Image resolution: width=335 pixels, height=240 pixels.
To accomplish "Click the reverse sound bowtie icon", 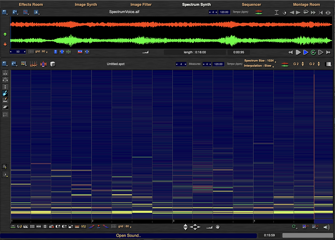I will point(321,12).
